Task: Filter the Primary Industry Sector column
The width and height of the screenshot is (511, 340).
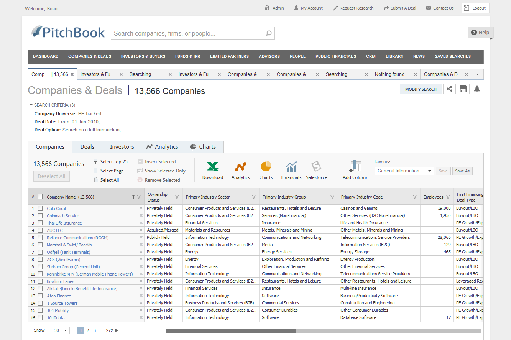Action: (254, 197)
